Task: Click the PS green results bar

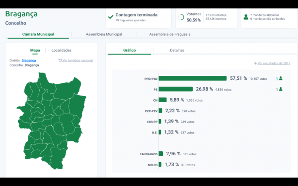Action: (176, 89)
